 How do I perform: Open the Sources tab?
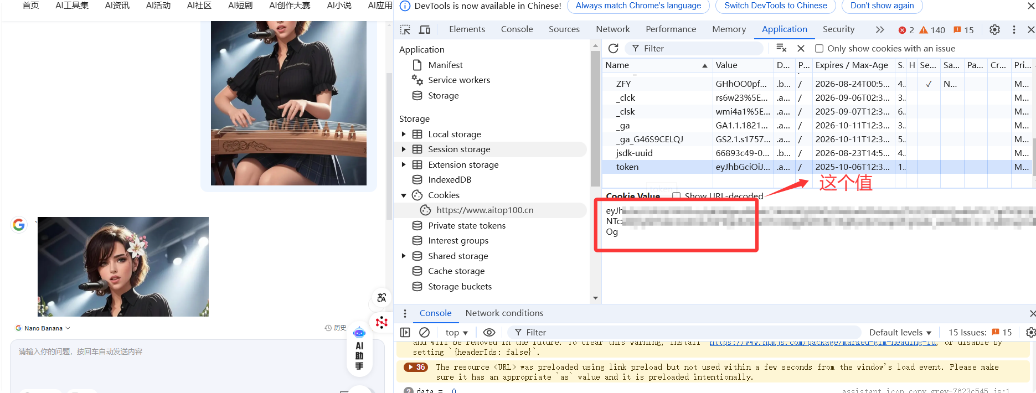tap(564, 29)
